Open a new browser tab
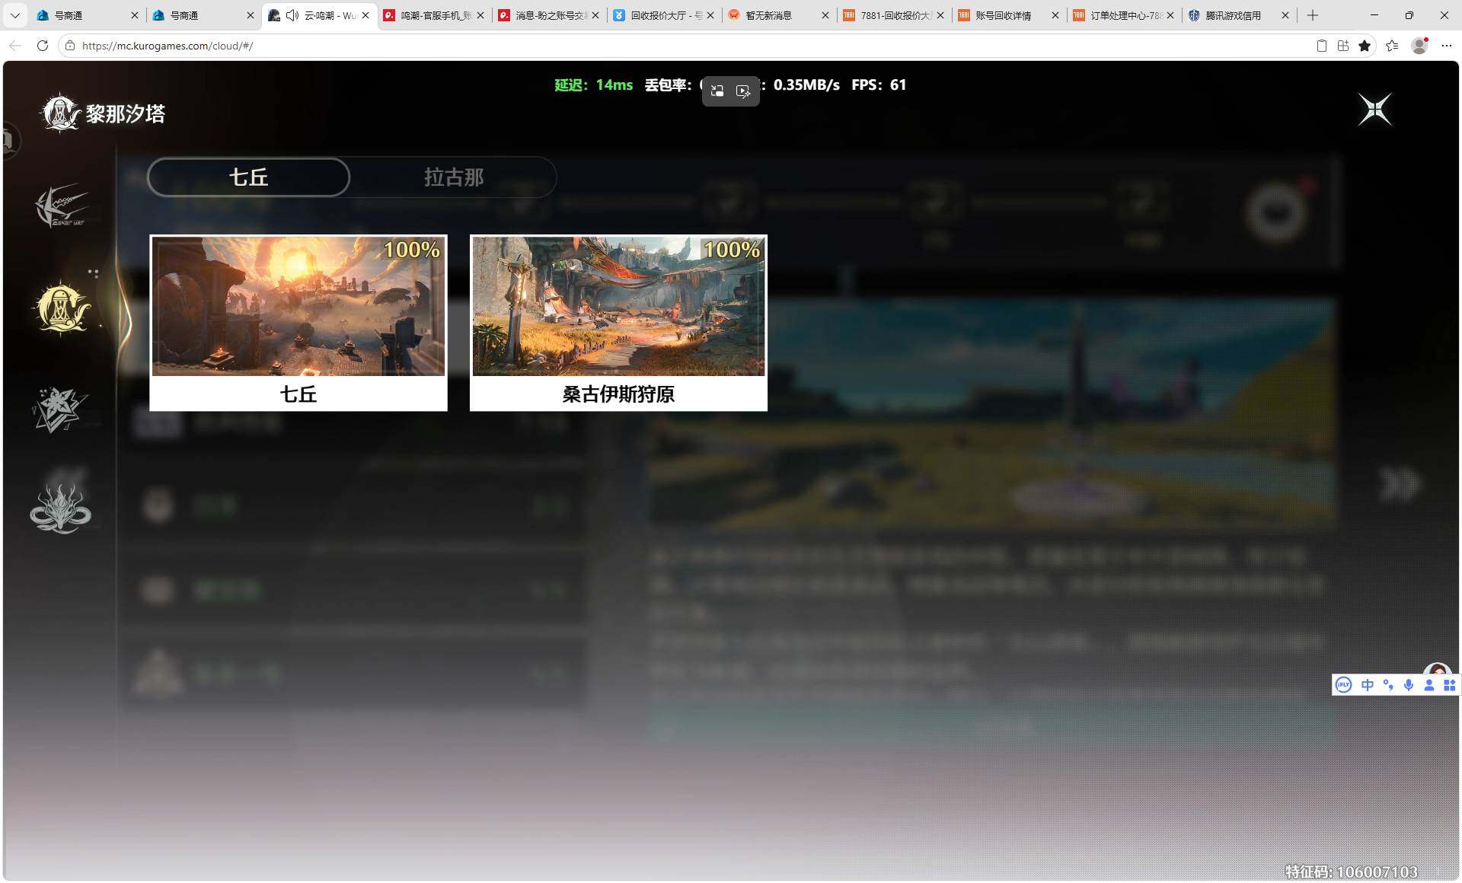1462x883 pixels. tap(1313, 15)
